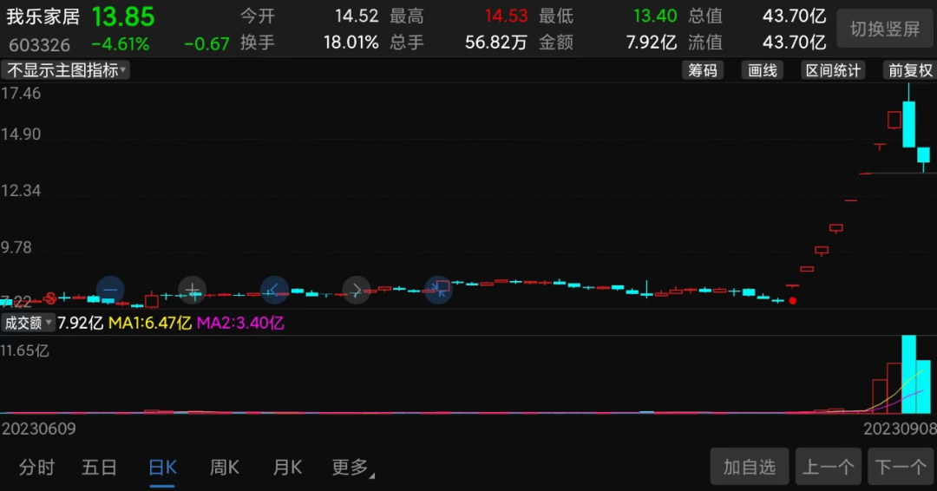Click the start date 20230609
This screenshot has height=491, width=937.
[39, 429]
